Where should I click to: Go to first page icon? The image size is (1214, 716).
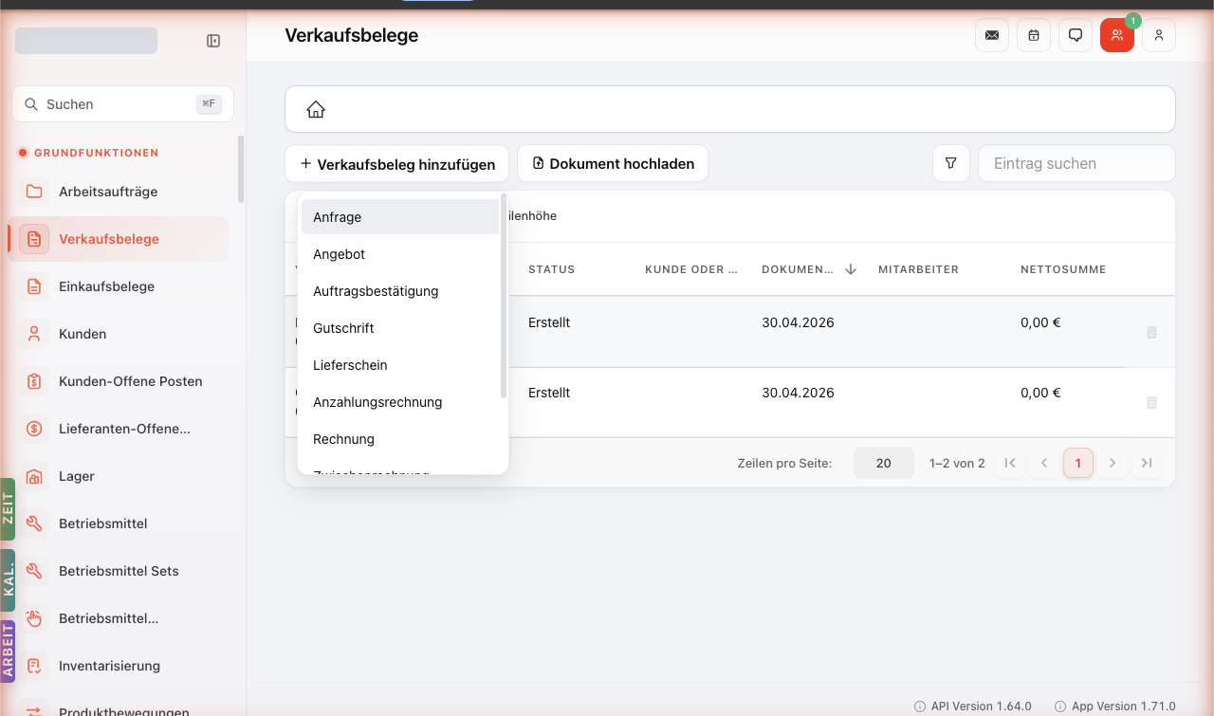[1010, 463]
